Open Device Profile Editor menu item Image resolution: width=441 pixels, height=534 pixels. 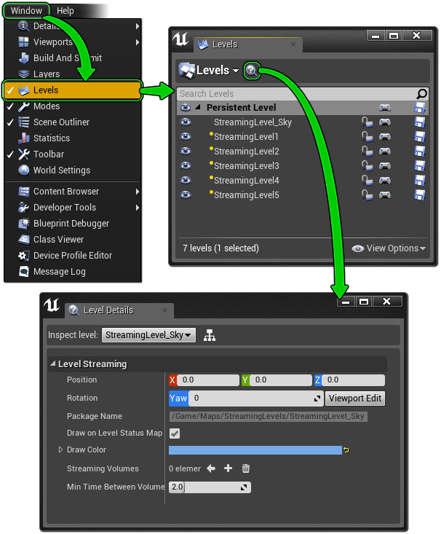[72, 256]
